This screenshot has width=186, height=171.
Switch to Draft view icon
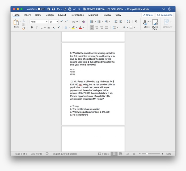[134, 154]
